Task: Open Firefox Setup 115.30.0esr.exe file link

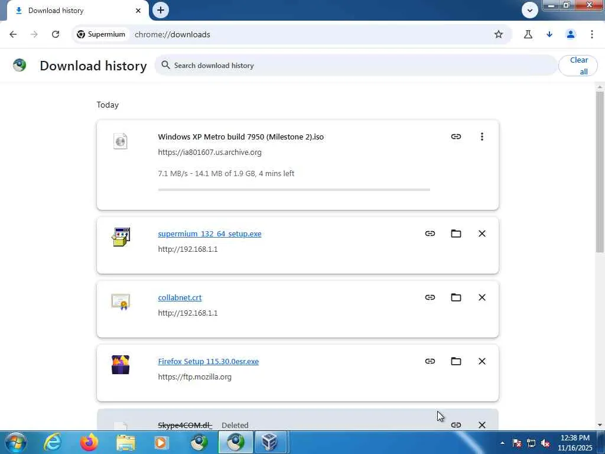Action: point(209,362)
